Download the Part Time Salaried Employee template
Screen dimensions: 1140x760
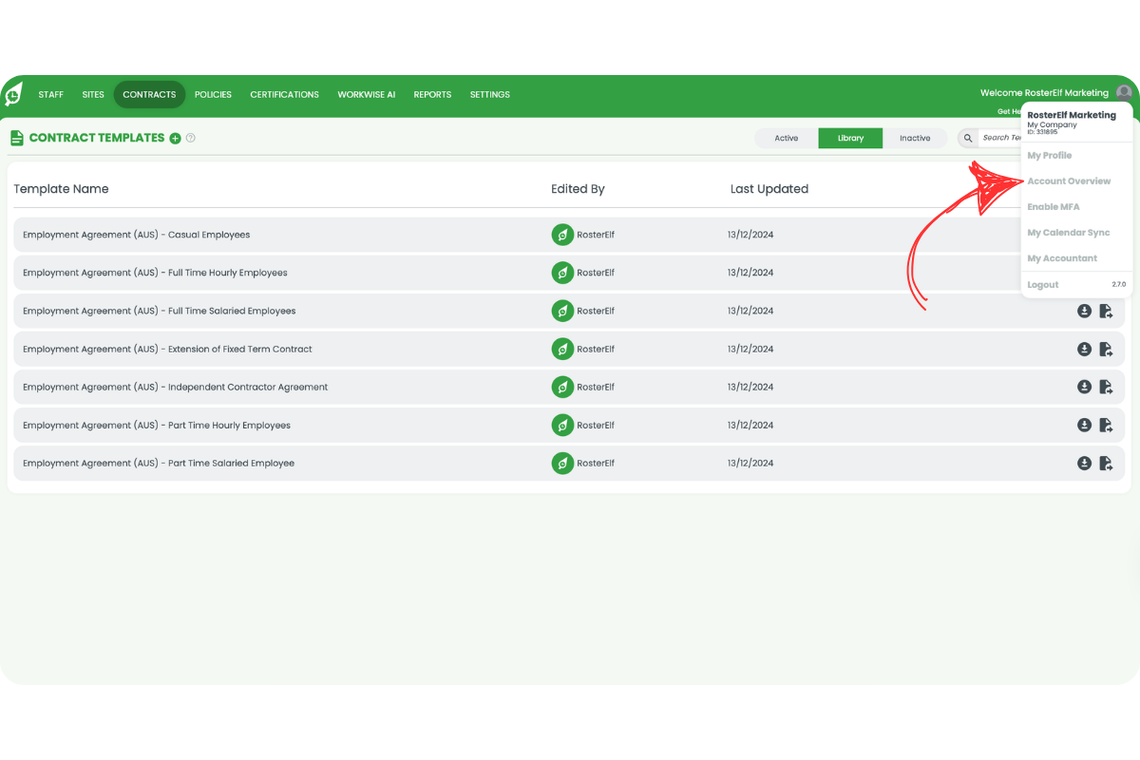coord(1084,463)
